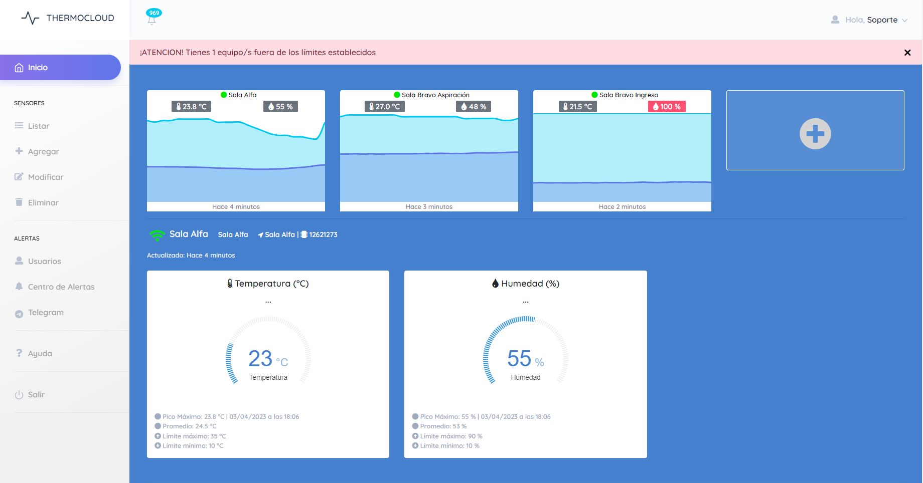The image size is (923, 483).
Task: Click the red 100 % humidity badge
Action: pos(666,107)
